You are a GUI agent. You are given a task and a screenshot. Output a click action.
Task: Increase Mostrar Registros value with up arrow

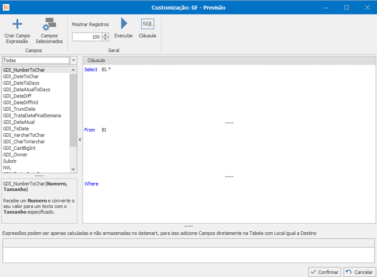pyautogui.click(x=105, y=35)
